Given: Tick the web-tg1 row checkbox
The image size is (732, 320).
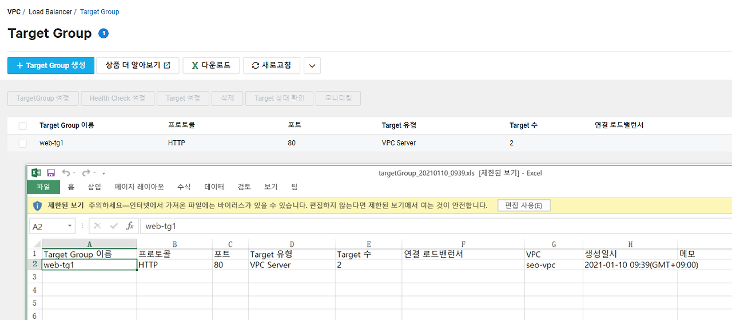Looking at the screenshot, I should (x=22, y=144).
